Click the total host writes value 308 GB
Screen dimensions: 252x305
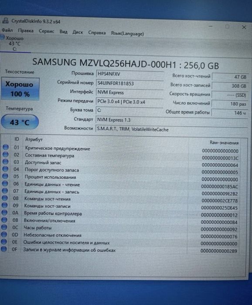(230, 86)
